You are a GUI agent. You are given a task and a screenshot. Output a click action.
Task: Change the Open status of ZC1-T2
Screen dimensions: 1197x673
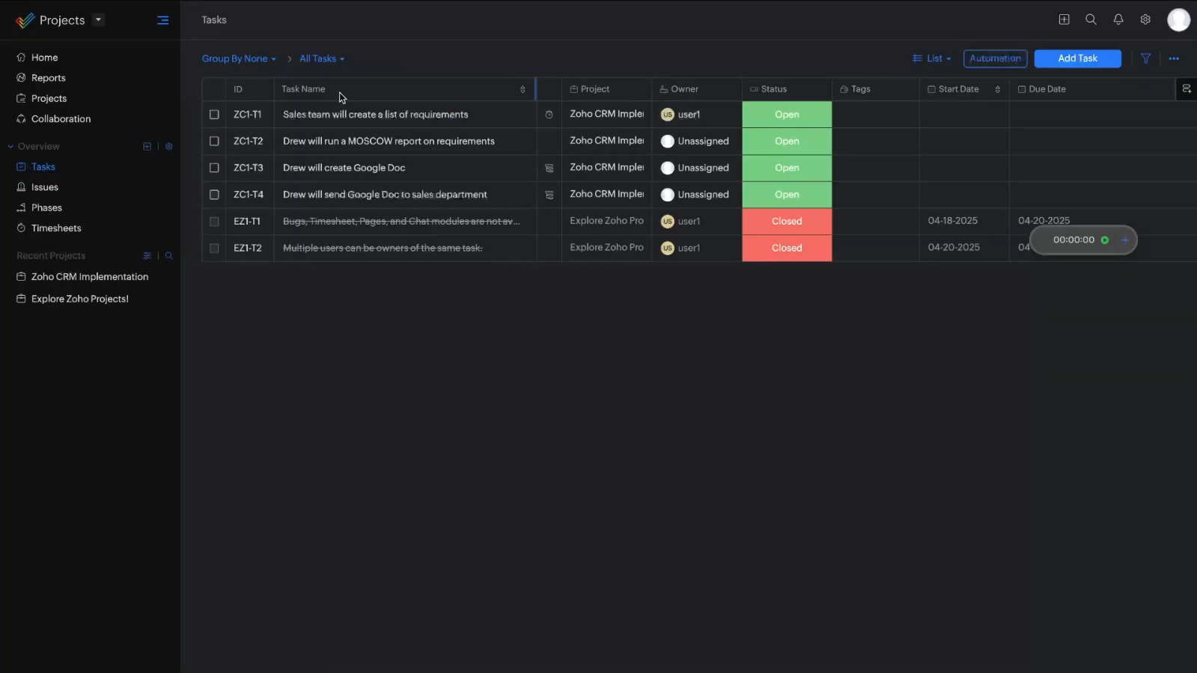[x=787, y=141]
